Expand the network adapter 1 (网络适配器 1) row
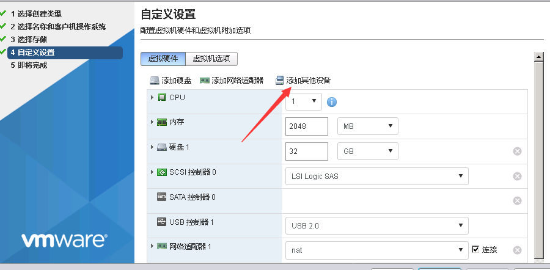550x270 pixels. (152, 246)
